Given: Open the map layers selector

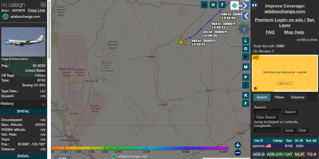Looking at the screenshot, I should click(x=234, y=5).
